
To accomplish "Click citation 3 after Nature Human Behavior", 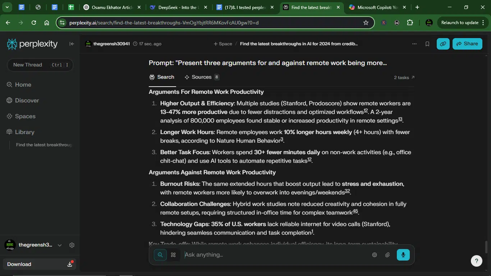I will point(282,139).
